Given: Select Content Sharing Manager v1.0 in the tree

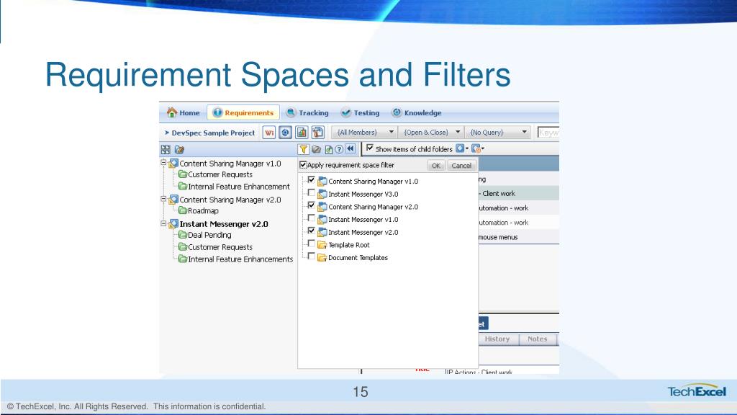Looking at the screenshot, I should click(230, 164).
